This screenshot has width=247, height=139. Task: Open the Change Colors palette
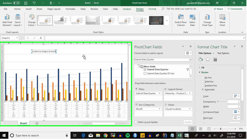coord(32,20)
